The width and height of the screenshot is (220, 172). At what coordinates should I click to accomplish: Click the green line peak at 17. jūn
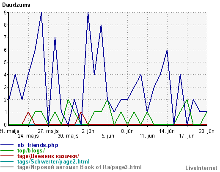[x=187, y=100]
